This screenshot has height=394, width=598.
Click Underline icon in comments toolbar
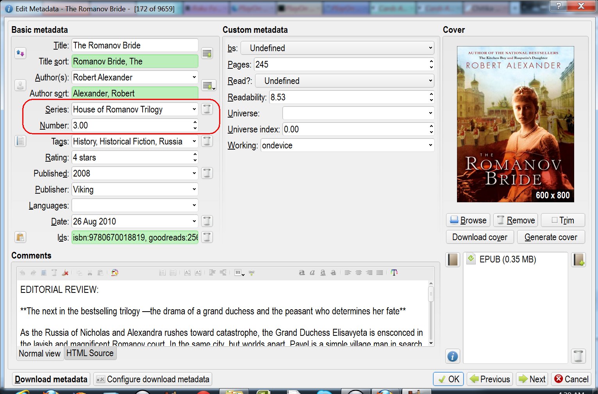(323, 273)
